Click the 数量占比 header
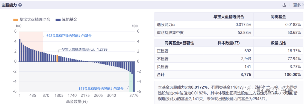Image resolution: width=304 pixels, height=104 pixels. [x=278, y=43]
